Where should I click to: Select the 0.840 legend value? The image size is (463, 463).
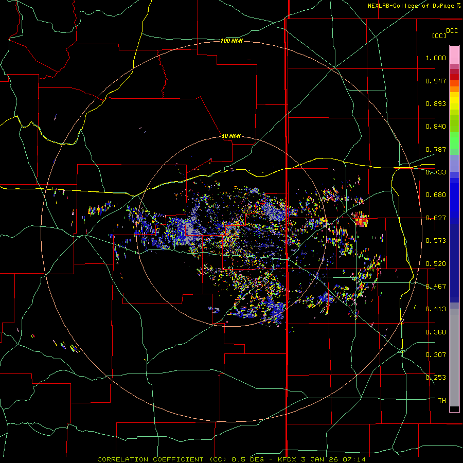[x=436, y=127]
